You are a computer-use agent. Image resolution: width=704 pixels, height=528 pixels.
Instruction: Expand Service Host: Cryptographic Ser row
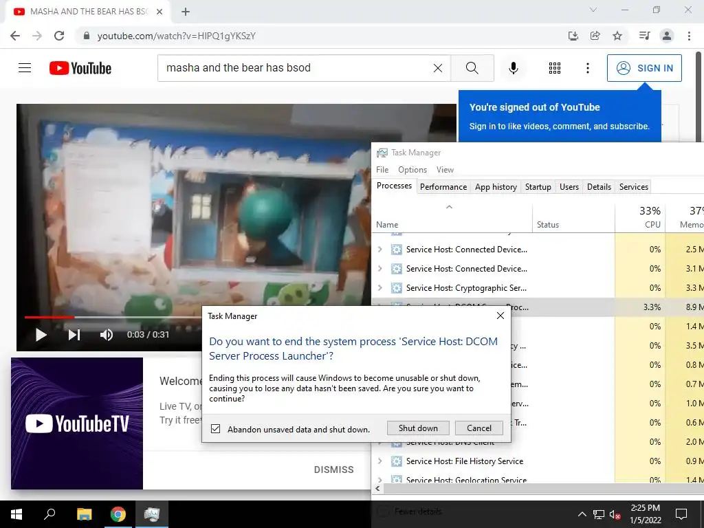(379, 288)
